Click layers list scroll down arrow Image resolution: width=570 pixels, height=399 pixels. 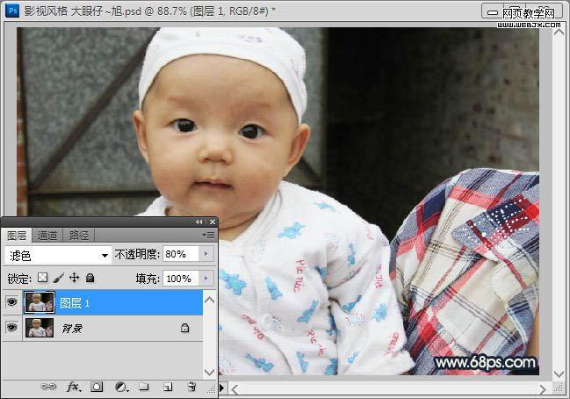pos(210,372)
